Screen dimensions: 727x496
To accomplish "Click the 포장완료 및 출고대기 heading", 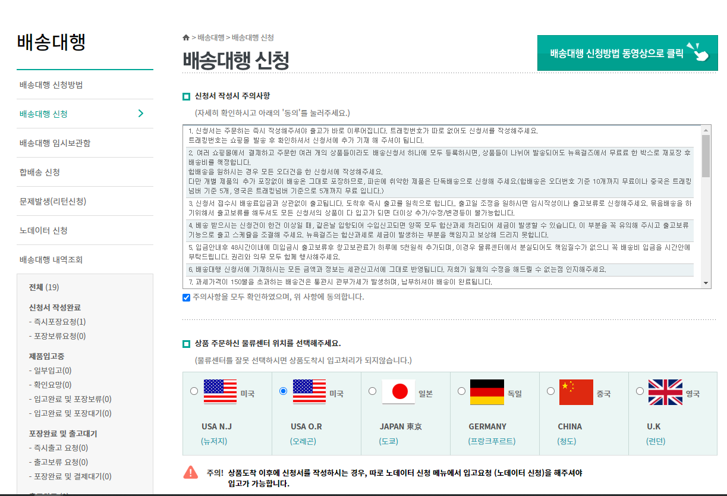I will pyautogui.click(x=63, y=434).
